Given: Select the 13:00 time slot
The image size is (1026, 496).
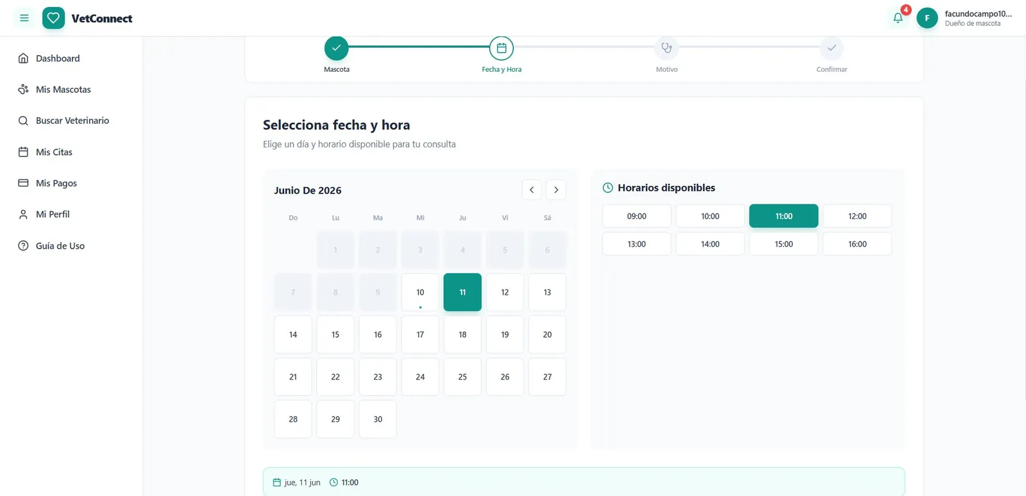Looking at the screenshot, I should (637, 244).
